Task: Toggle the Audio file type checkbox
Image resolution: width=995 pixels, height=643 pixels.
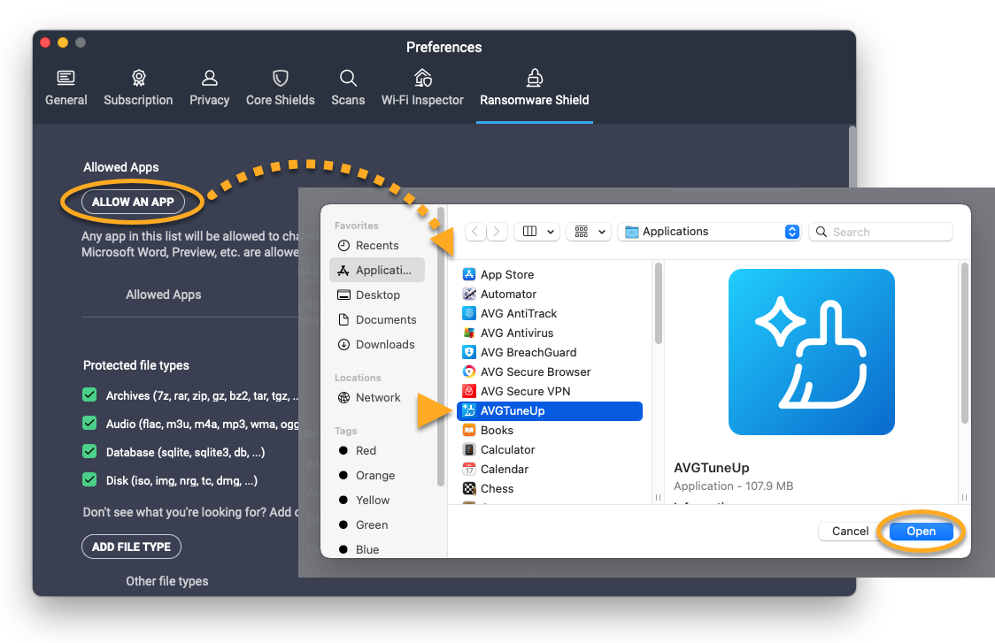Action: click(x=89, y=424)
